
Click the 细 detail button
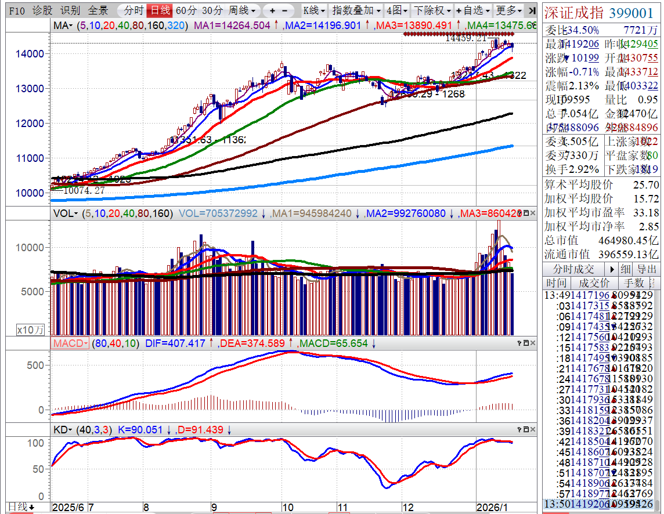pyautogui.click(x=625, y=269)
